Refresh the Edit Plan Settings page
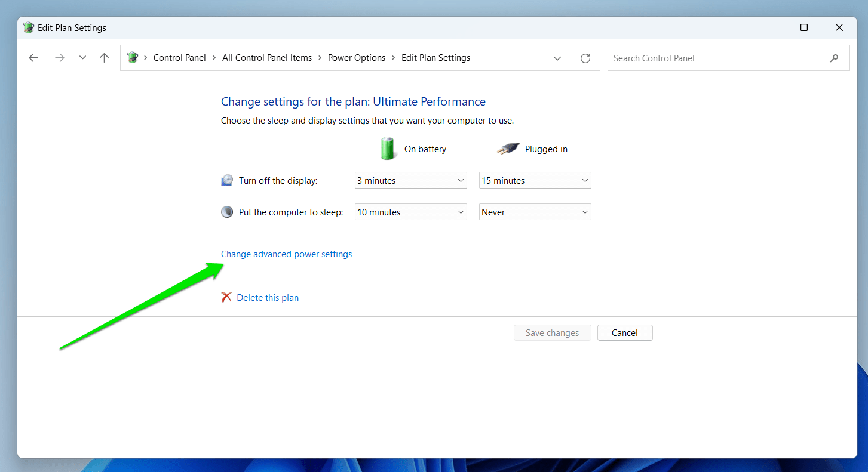This screenshot has height=472, width=868. pos(585,58)
